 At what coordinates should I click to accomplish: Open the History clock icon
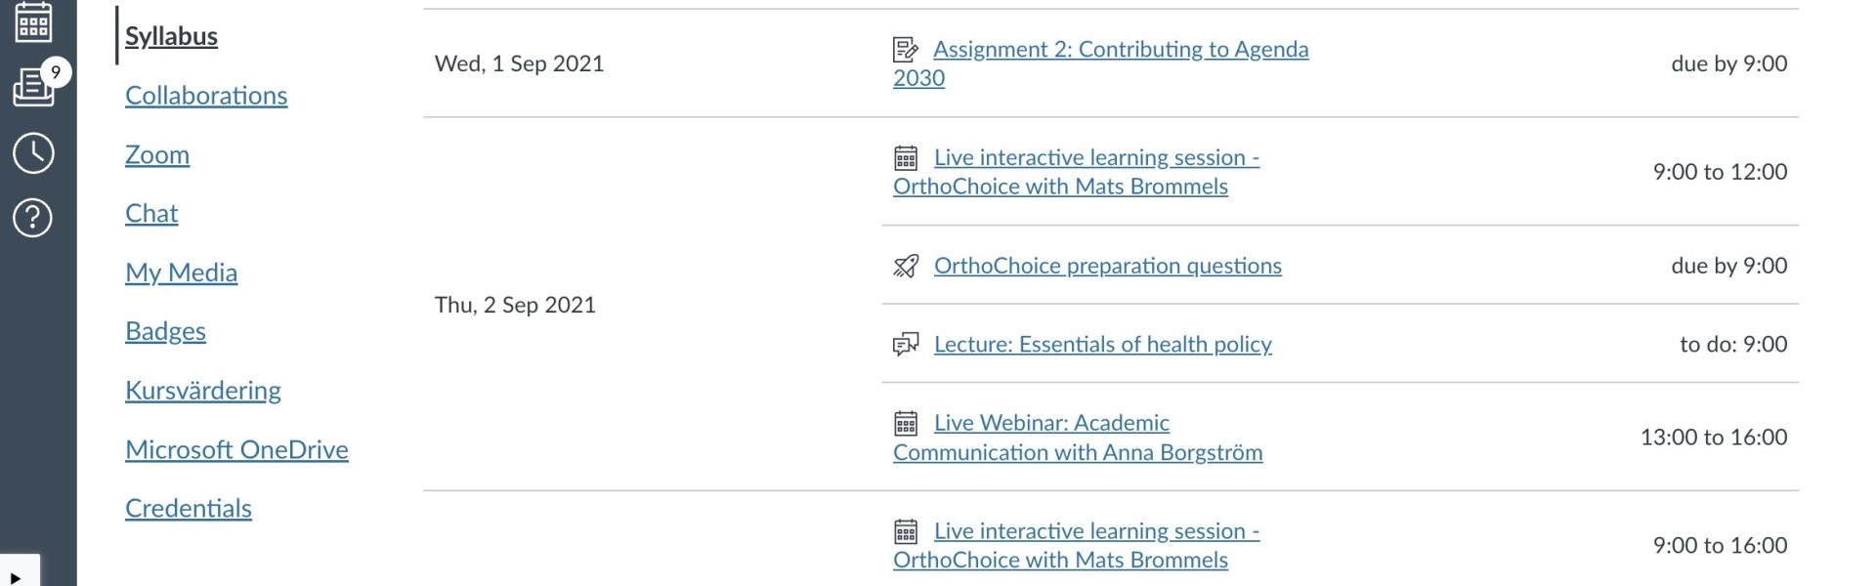[x=33, y=153]
